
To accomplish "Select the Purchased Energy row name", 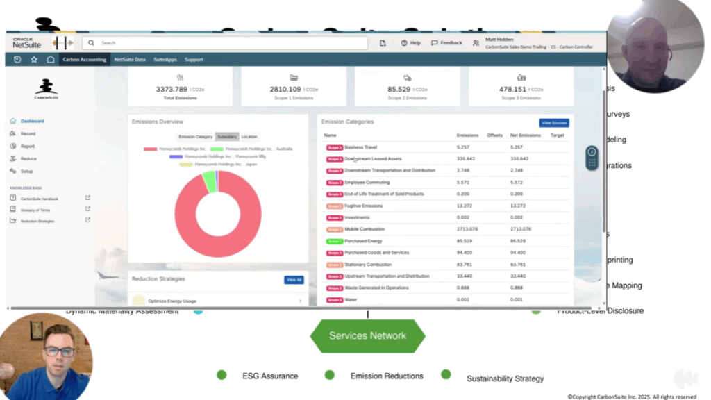I will click(x=363, y=241).
